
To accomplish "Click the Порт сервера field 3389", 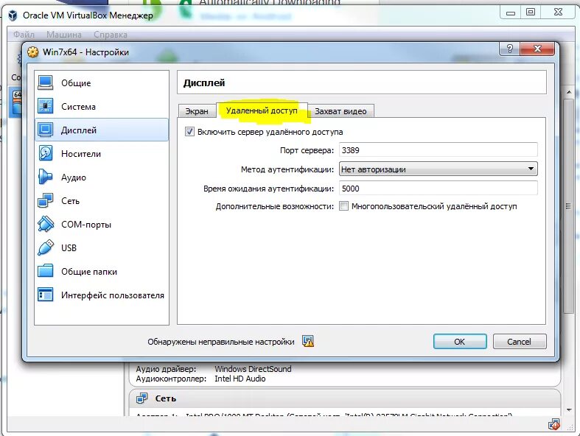I will pyautogui.click(x=438, y=150).
